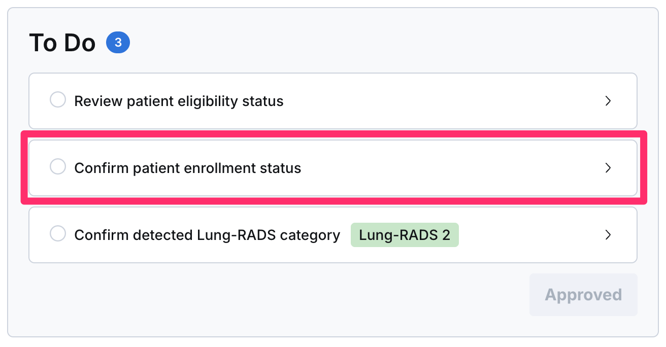Select the Approved button

583,295
